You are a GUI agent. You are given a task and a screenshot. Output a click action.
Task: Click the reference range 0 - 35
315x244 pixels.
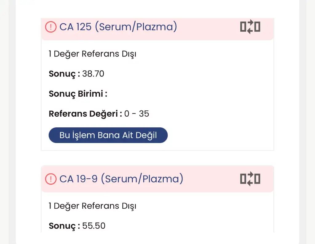click(137, 114)
